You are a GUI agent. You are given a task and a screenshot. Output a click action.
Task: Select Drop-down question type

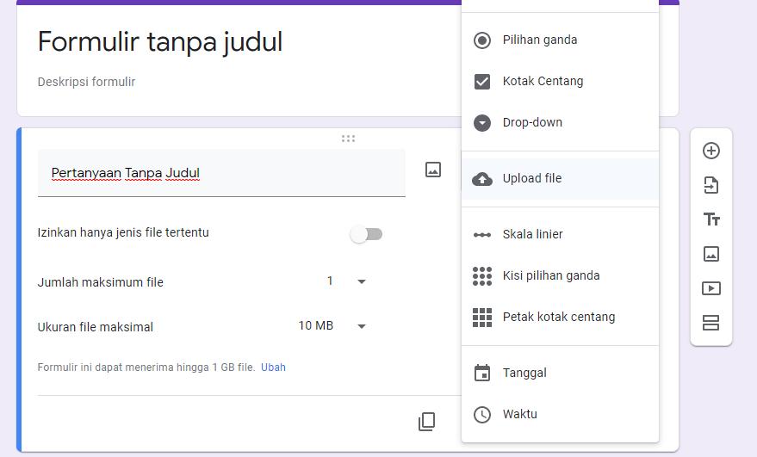coord(560,122)
